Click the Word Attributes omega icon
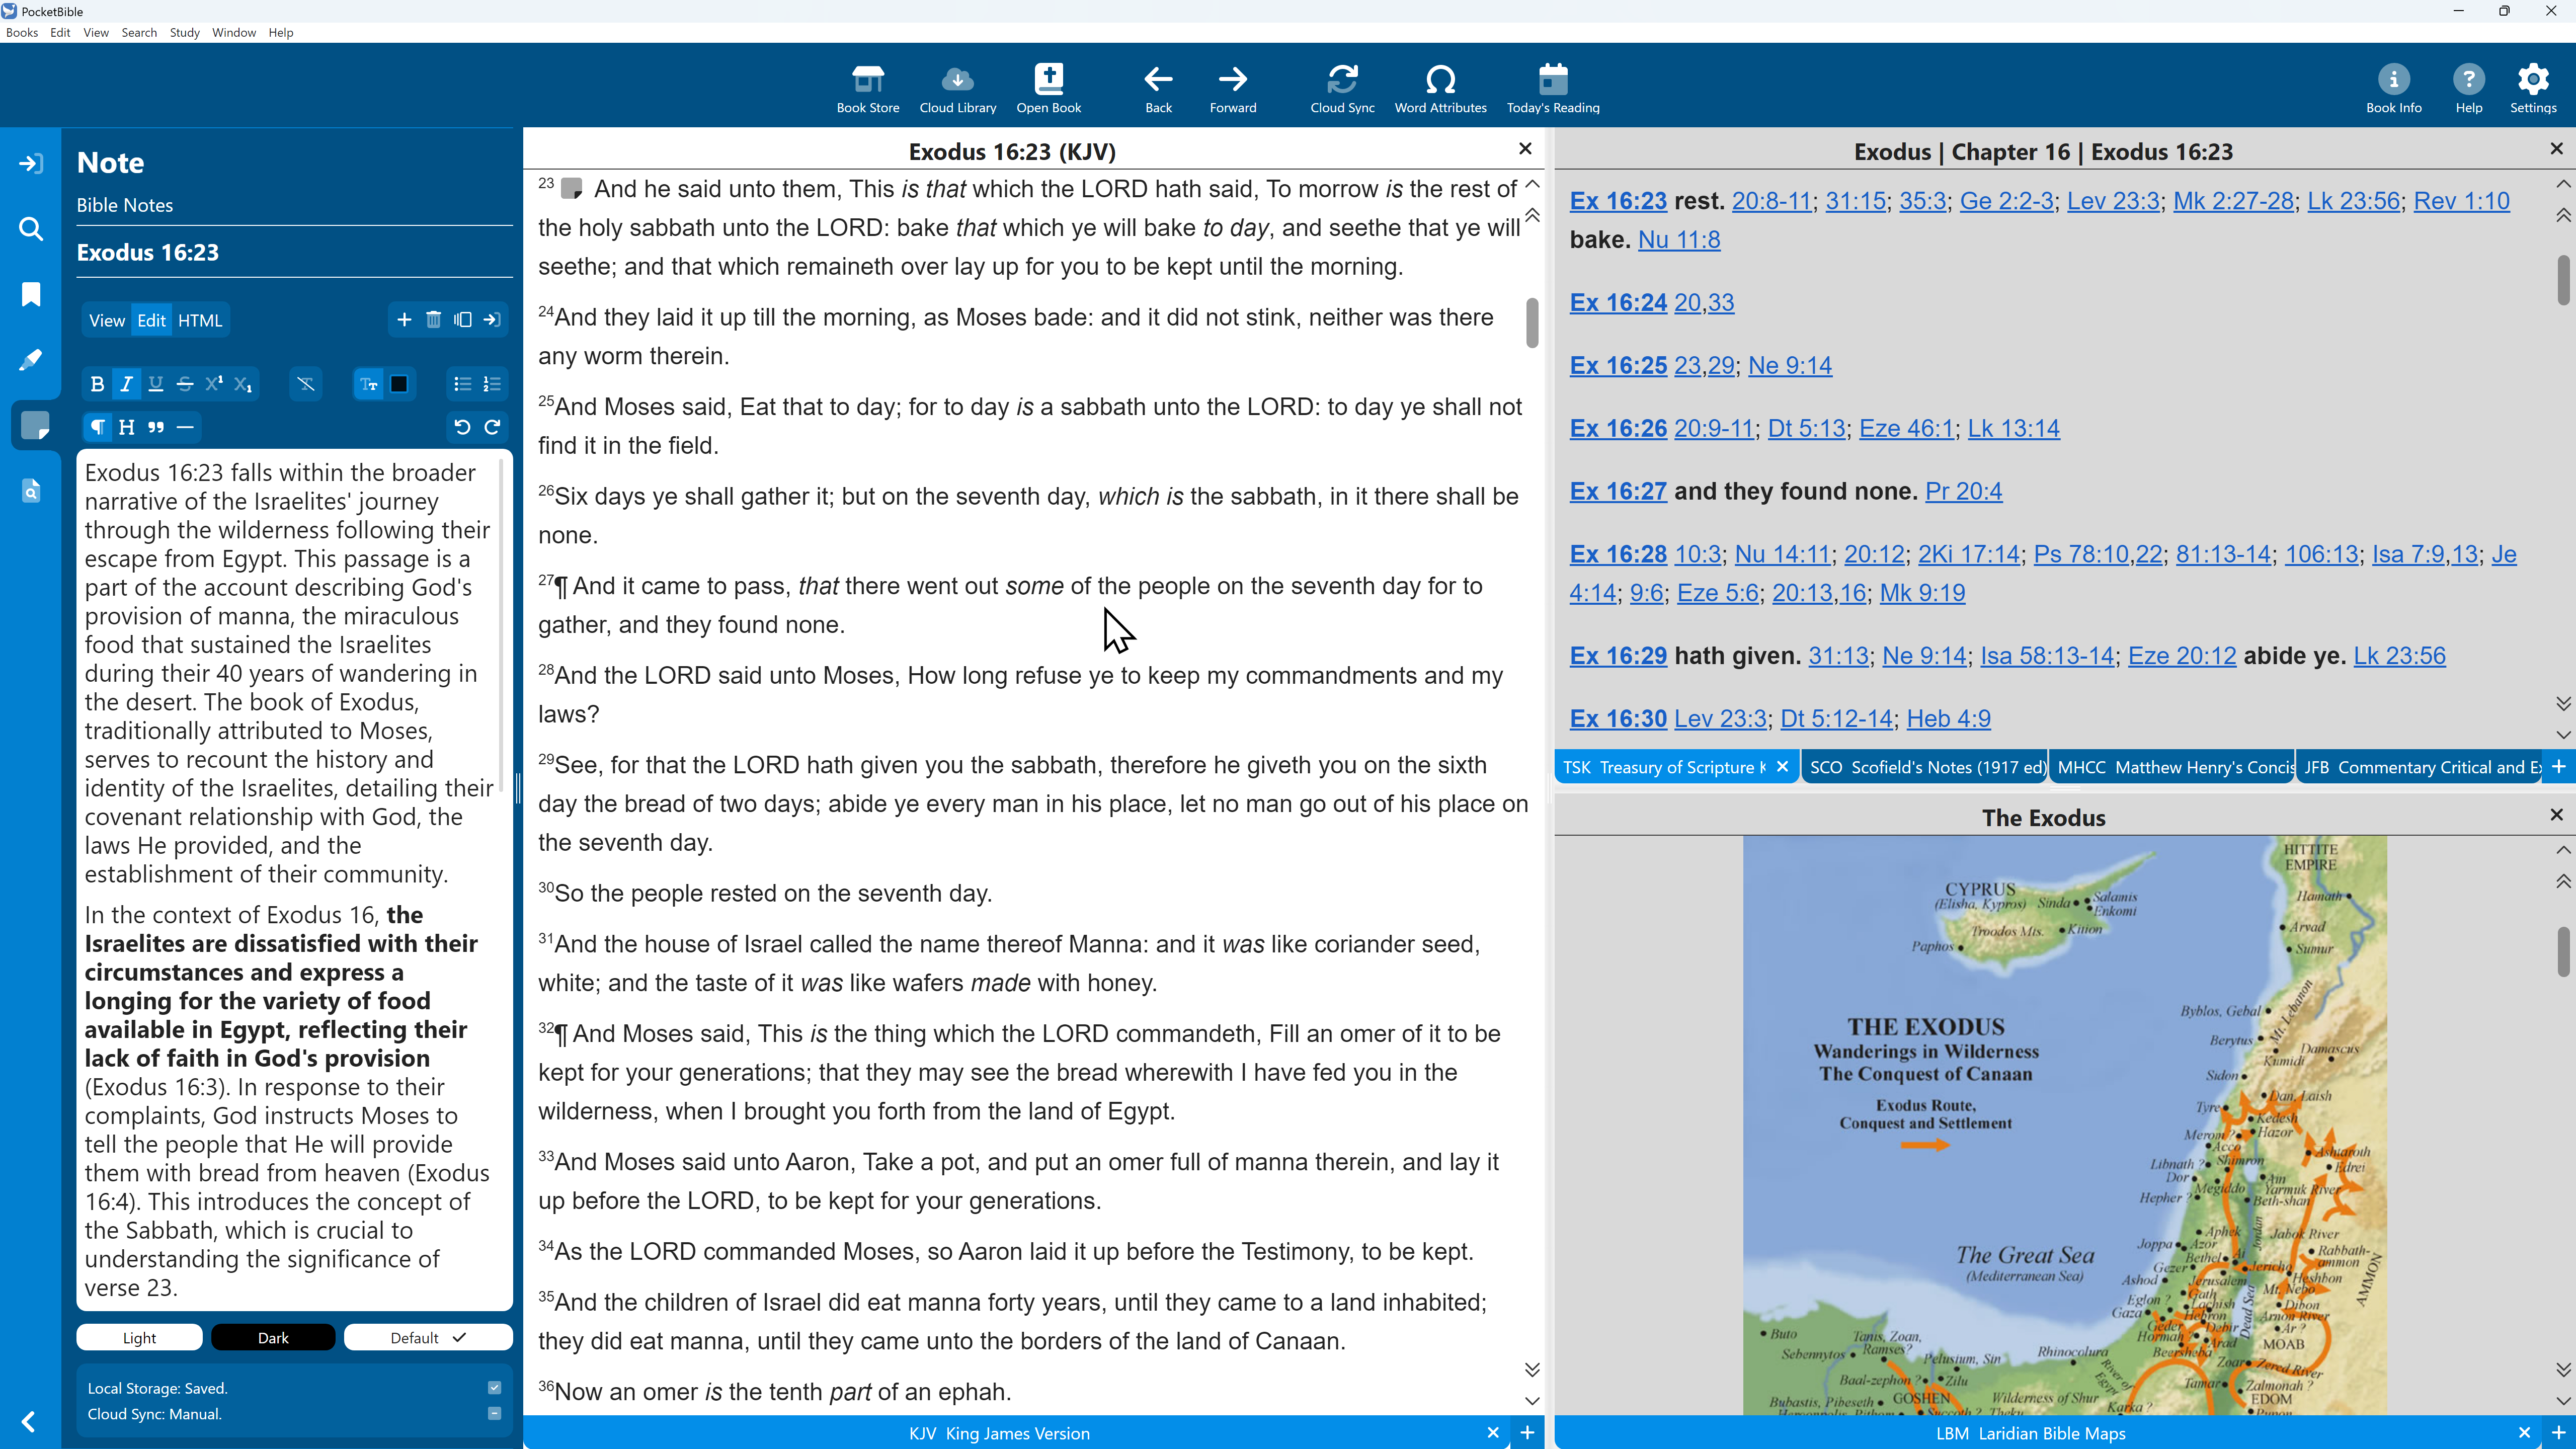This screenshot has height=1449, width=2576. (1440, 88)
